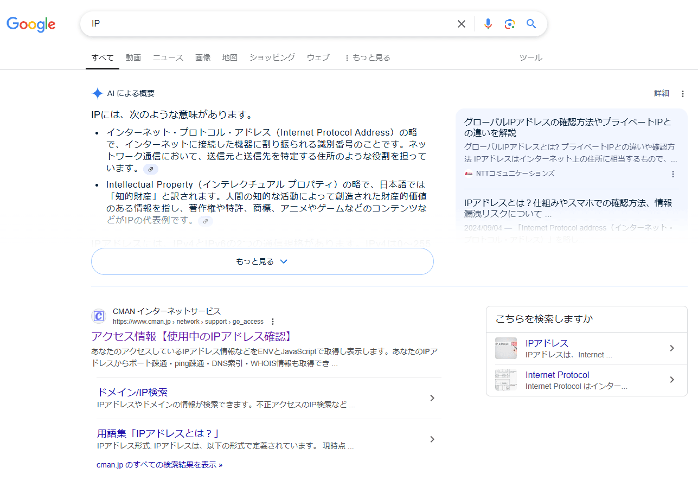Expand AI overview with もっと見る button
This screenshot has width=698, height=487.
coord(262,261)
